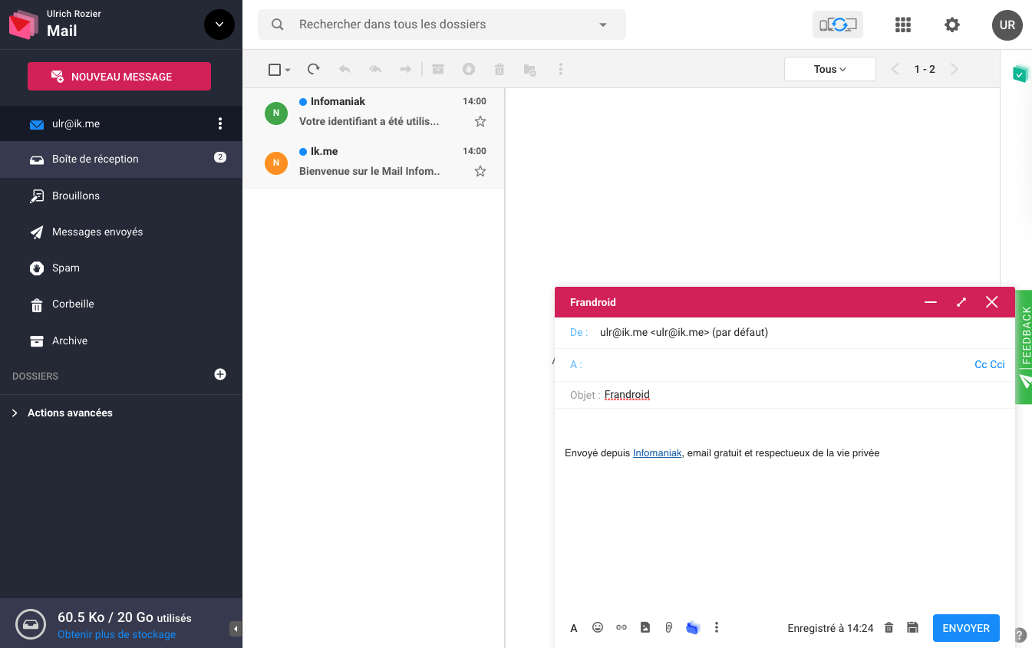This screenshot has width=1032, height=648.
Task: Save the draft with the floppy icon
Action: pyautogui.click(x=912, y=627)
